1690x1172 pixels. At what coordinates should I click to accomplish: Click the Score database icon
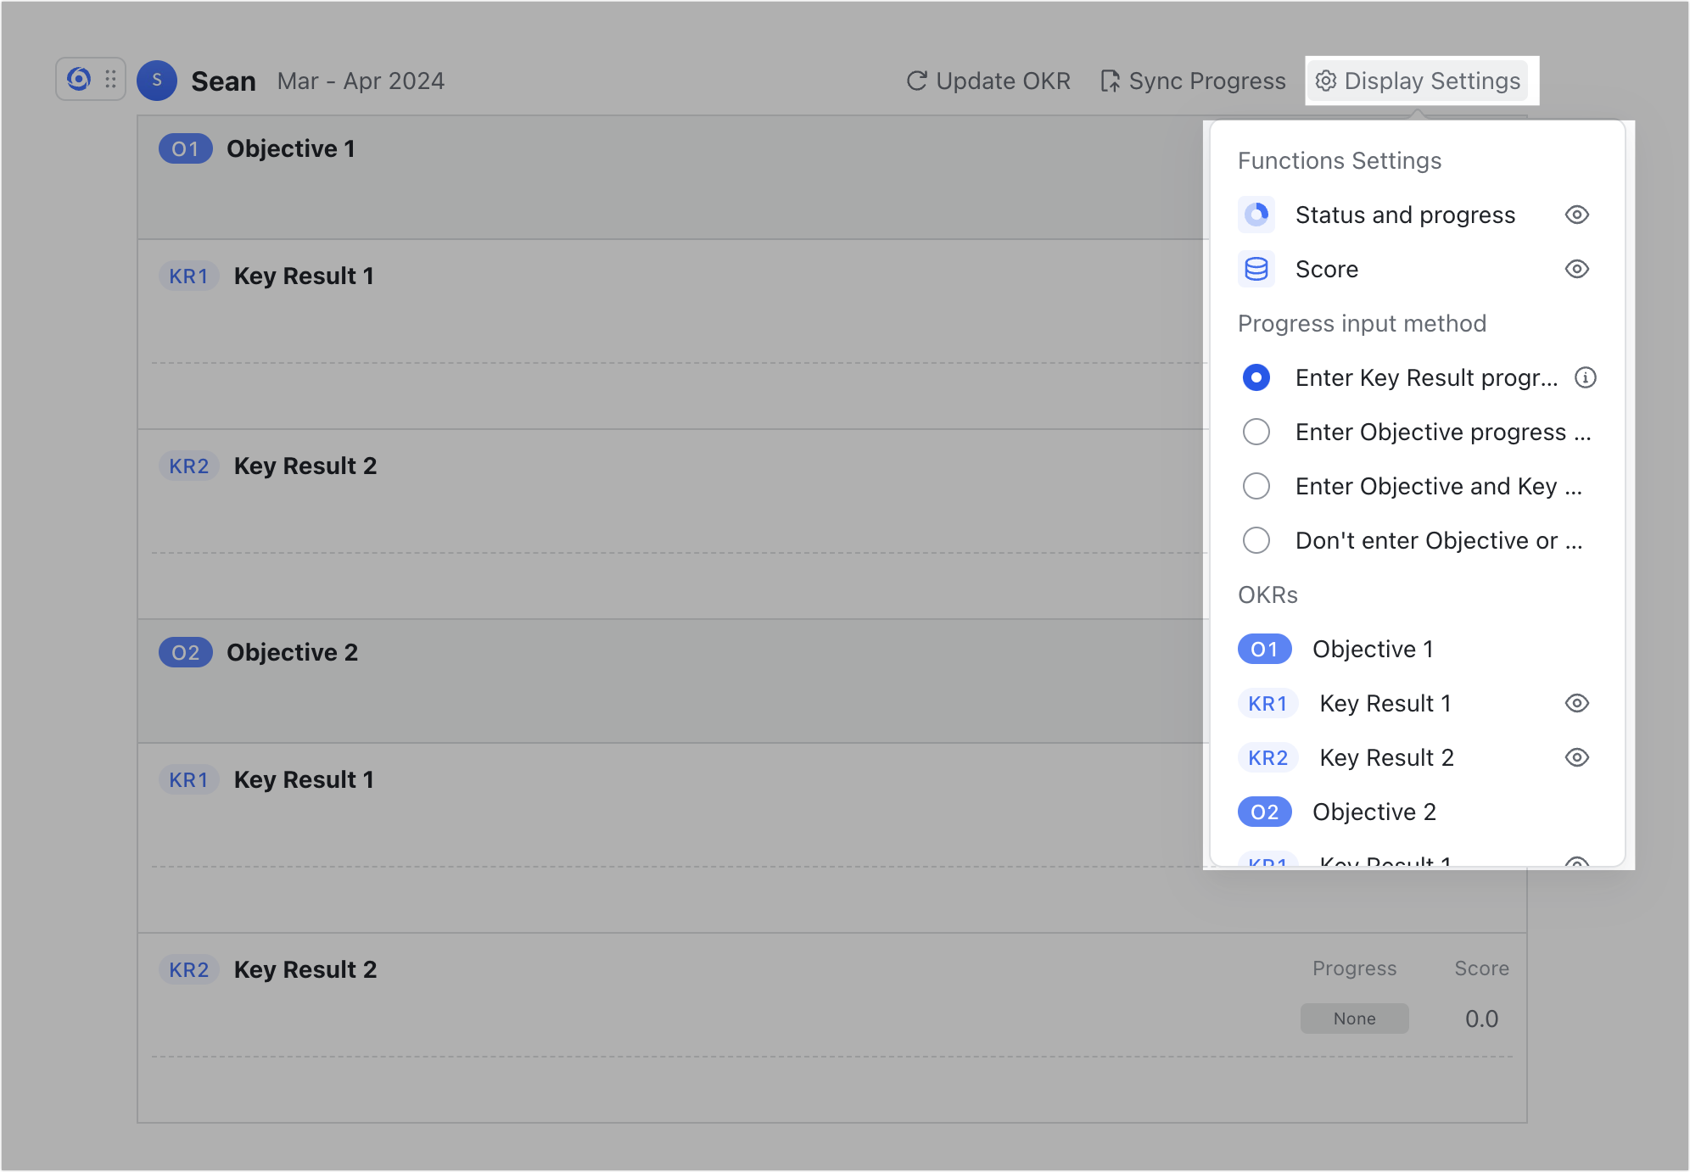click(x=1256, y=269)
